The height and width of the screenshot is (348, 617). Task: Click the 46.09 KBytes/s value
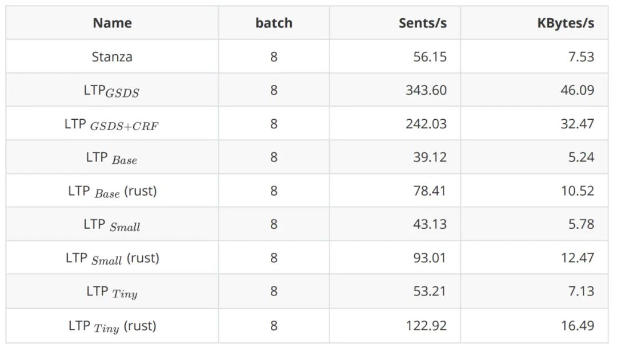tap(577, 91)
